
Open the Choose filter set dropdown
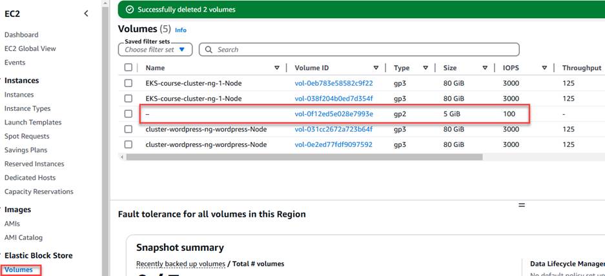pyautogui.click(x=155, y=50)
